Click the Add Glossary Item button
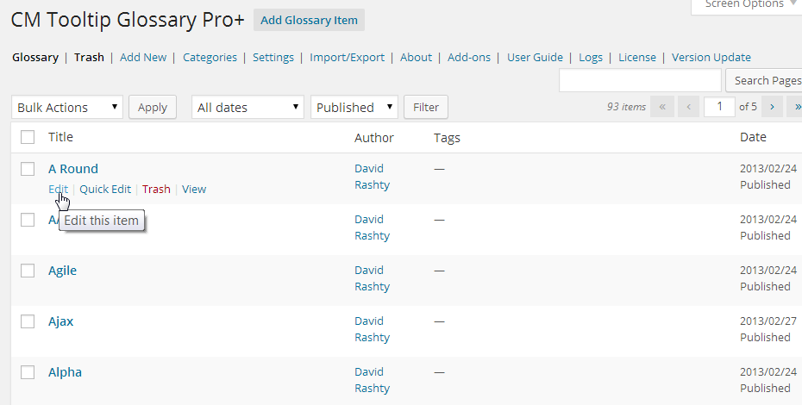Screen dimensions: 802x405 (x=309, y=20)
